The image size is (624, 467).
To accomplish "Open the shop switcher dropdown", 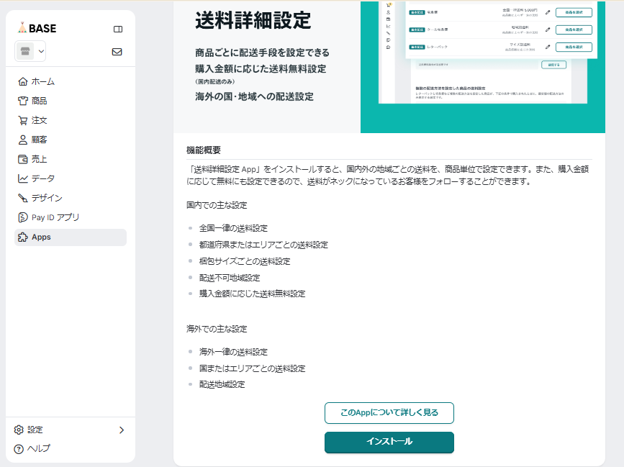I will (x=30, y=51).
